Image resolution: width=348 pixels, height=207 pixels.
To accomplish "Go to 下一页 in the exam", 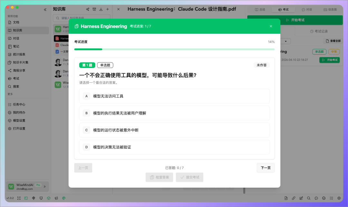I will tap(266, 168).
